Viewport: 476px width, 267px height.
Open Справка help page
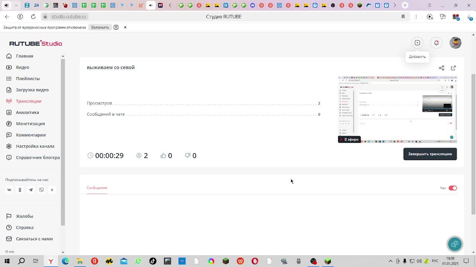(25, 227)
